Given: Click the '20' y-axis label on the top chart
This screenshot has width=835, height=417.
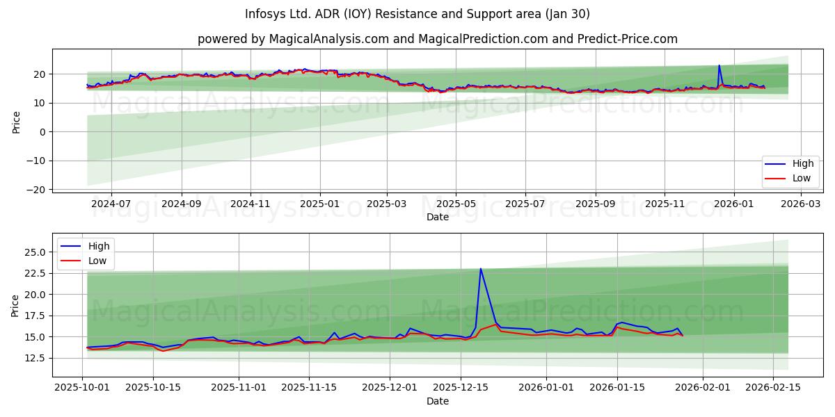Looking at the screenshot, I should tap(41, 74).
